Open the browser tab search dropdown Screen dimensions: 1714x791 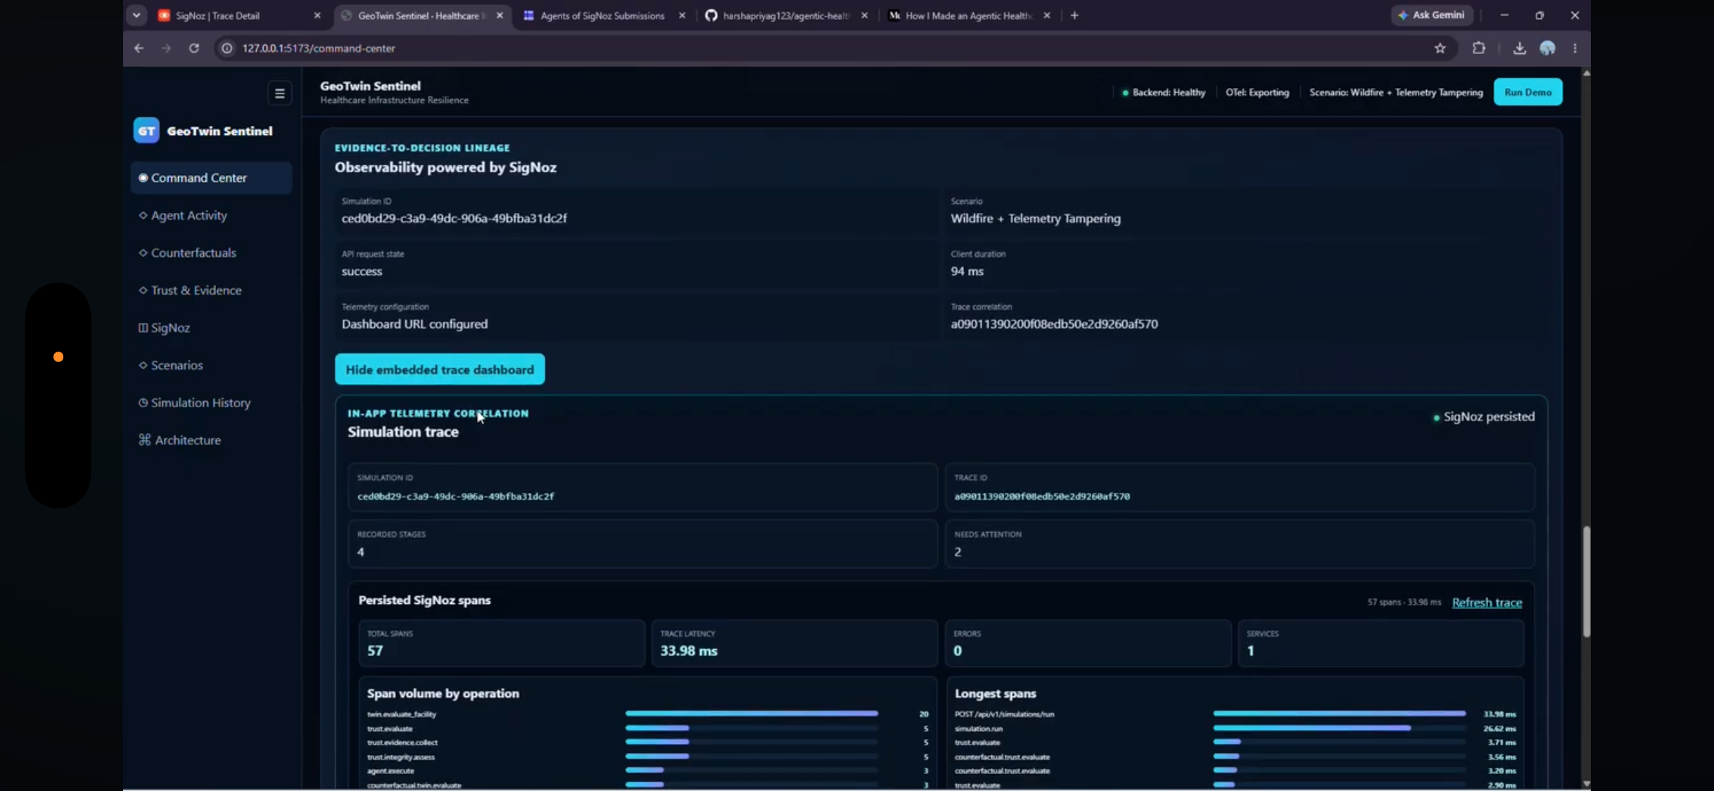tap(137, 15)
